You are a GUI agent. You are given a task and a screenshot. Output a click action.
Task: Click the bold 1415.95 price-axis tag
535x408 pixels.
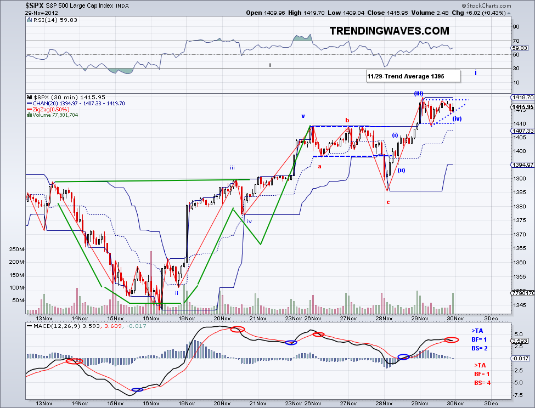click(523, 107)
